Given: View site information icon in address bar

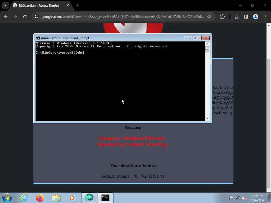Looking at the screenshot, I should pos(36,17).
